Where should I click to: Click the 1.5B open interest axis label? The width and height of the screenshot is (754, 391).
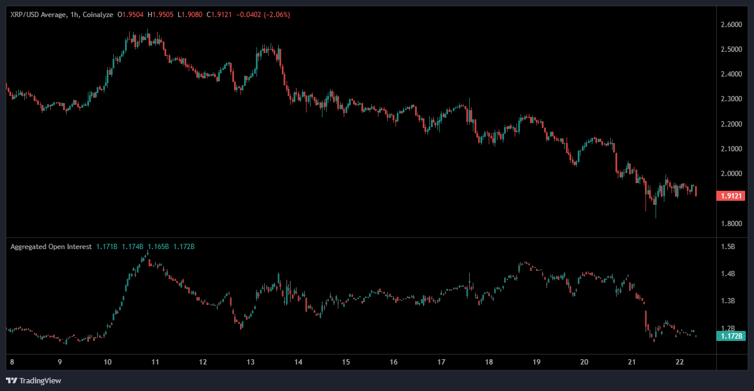(x=729, y=247)
